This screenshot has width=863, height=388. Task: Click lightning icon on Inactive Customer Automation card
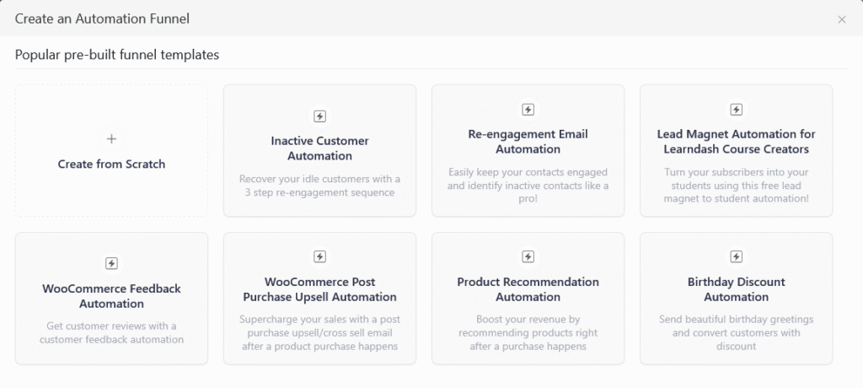click(x=319, y=116)
